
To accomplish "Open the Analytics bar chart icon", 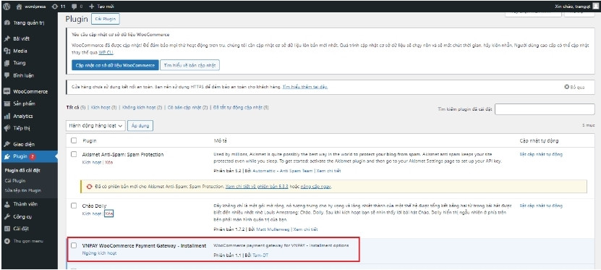I will 7,117.
